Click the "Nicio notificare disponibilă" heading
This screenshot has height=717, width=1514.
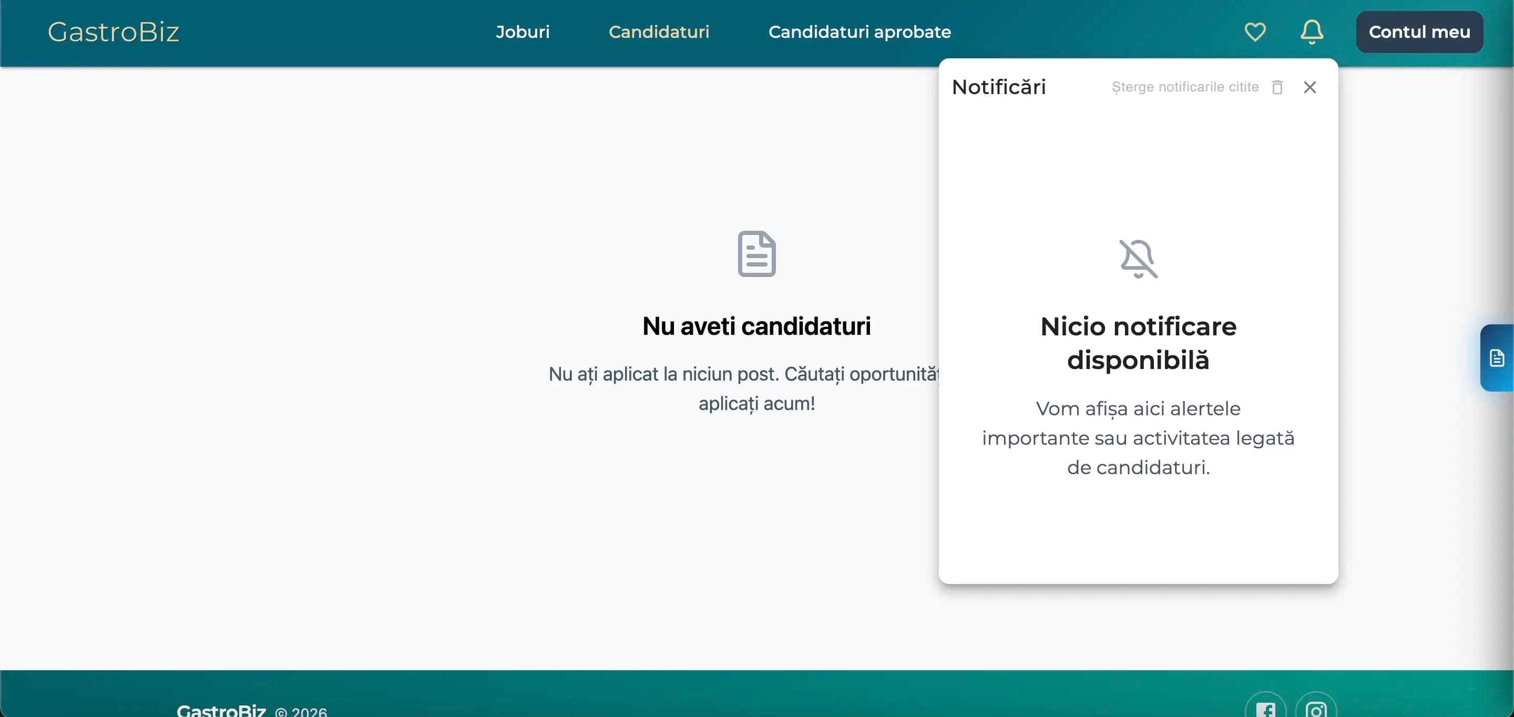click(1138, 343)
